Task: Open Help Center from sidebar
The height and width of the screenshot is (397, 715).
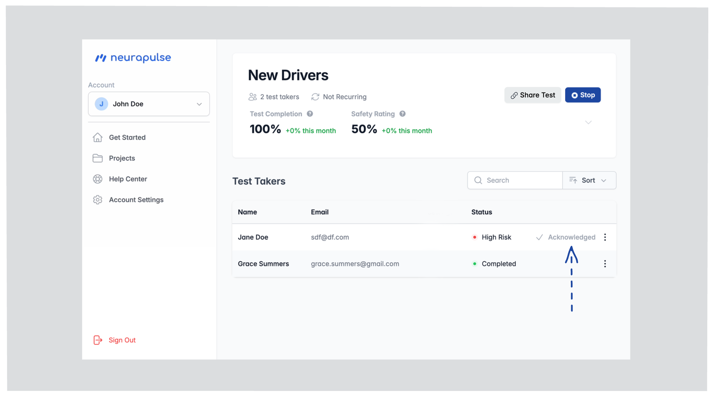Action: point(128,179)
